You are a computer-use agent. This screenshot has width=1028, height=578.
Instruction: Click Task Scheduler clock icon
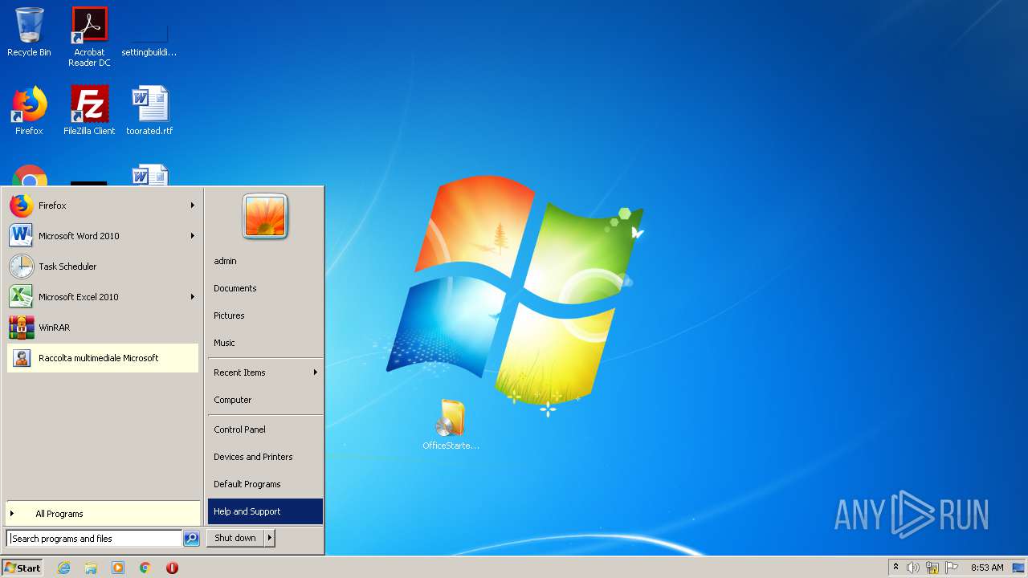pyautogui.click(x=22, y=267)
